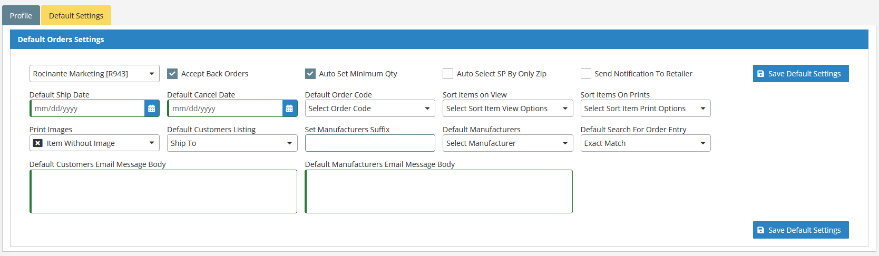879x256 pixels.
Task: Open the Rocinante Marketing [R943] dropdown
Action: (x=94, y=74)
